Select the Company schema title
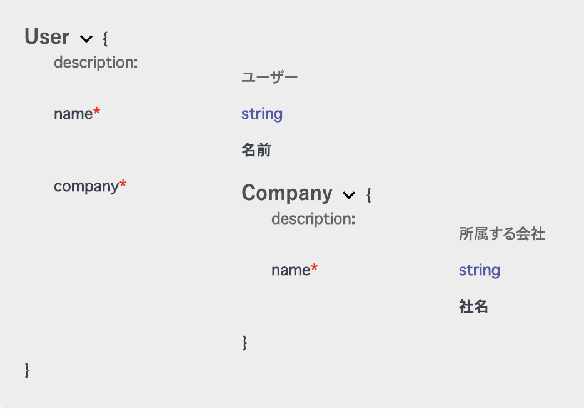The width and height of the screenshot is (584, 409). 287,193
